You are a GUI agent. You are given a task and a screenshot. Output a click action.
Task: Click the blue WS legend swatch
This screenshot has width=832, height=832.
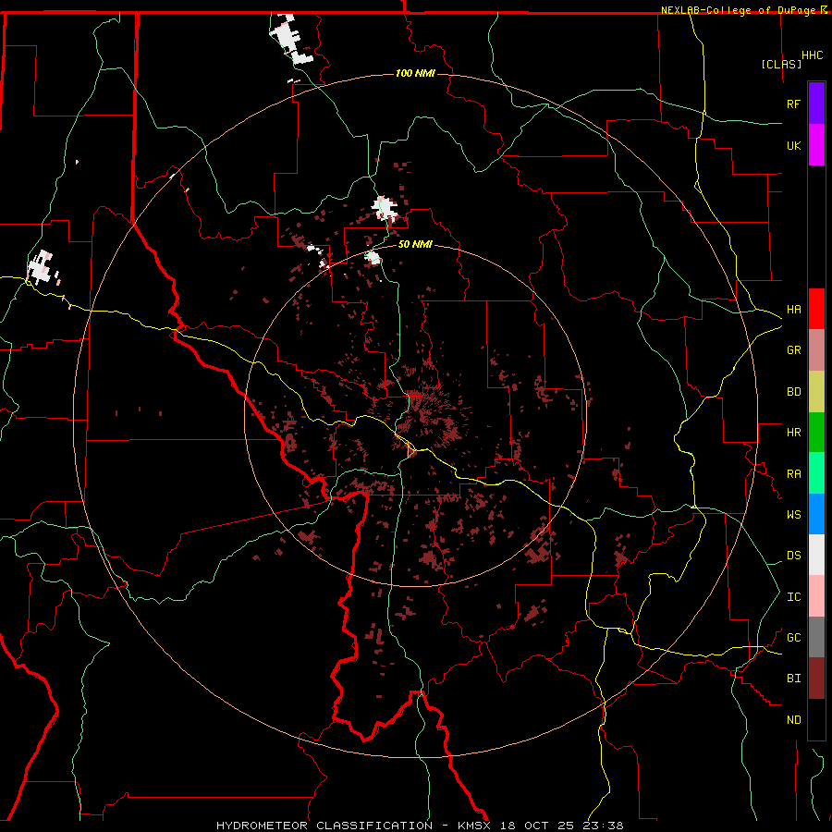816,514
